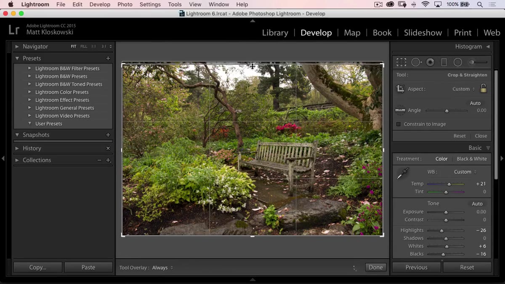This screenshot has width=505, height=284.
Task: Collapse left panel group with side arrow
Action: click(x=3, y=158)
